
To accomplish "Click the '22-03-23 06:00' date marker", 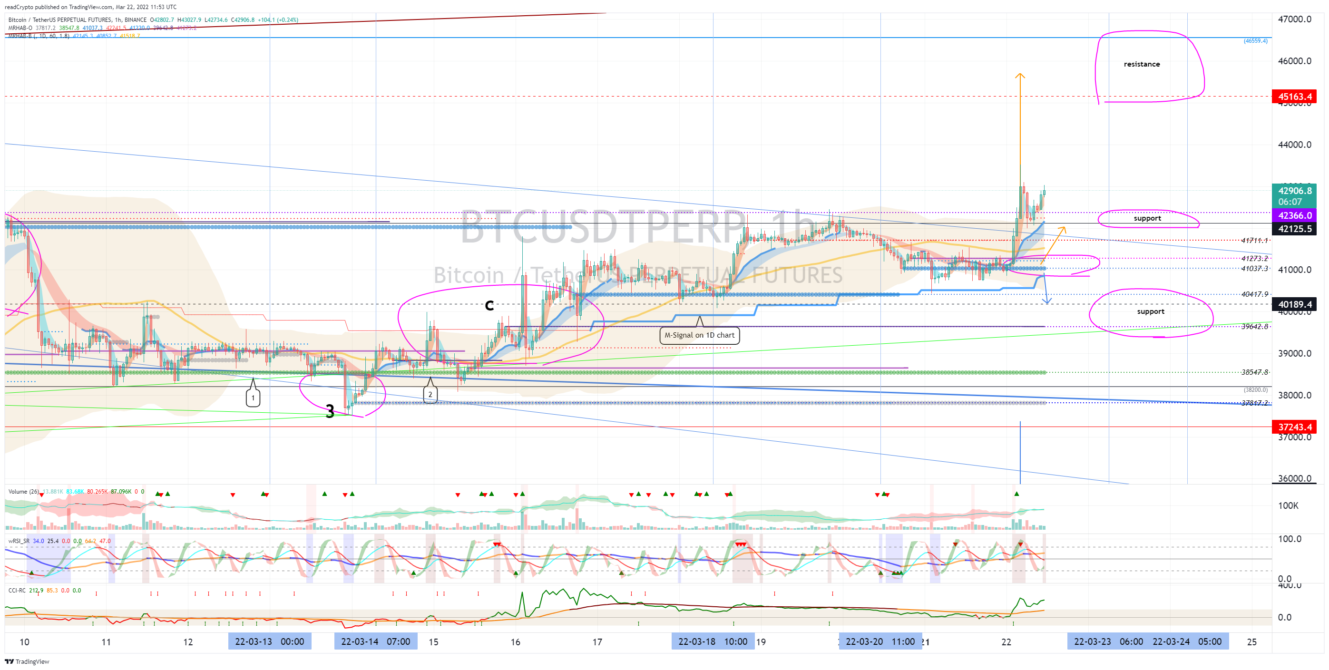I will tap(1109, 641).
